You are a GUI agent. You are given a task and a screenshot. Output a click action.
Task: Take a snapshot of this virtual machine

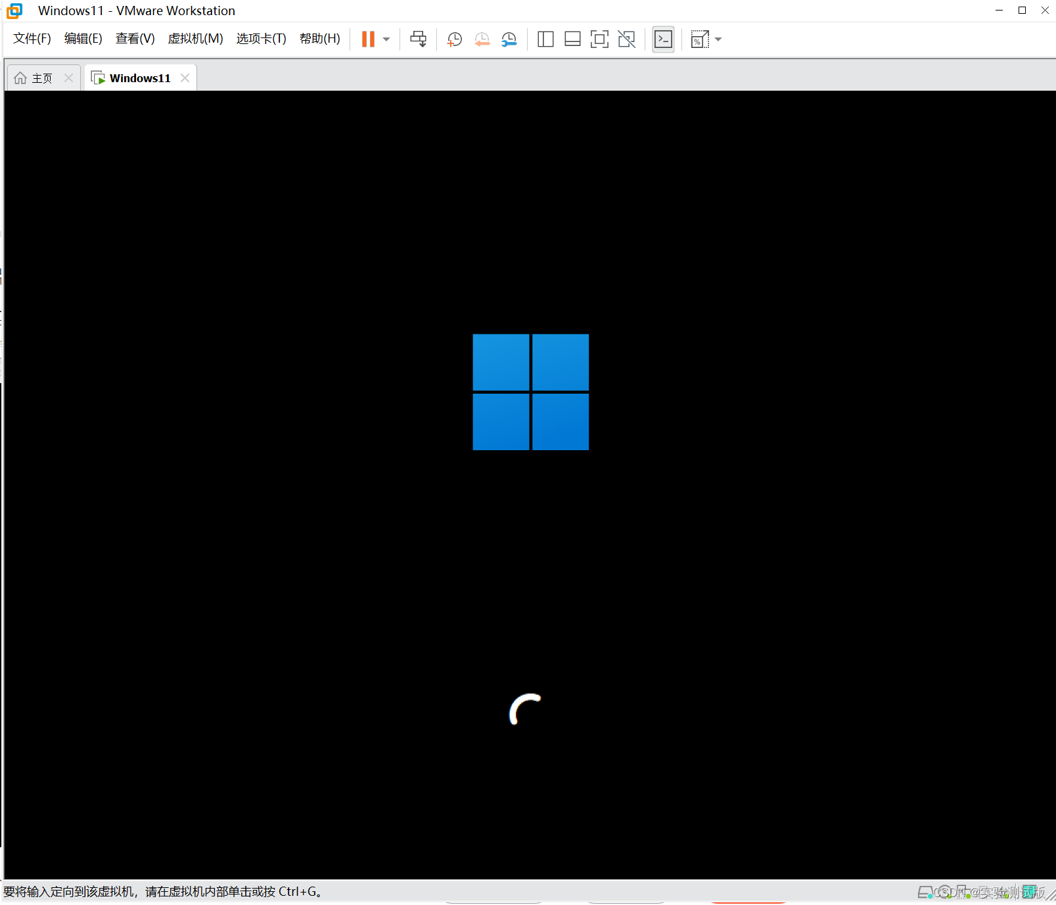click(x=454, y=39)
